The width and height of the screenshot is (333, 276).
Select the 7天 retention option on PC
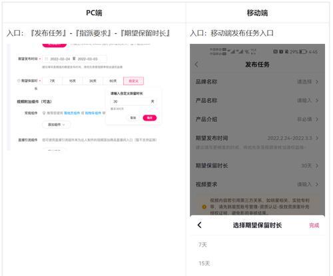tap(53, 81)
